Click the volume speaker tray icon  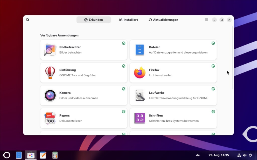pos(245,155)
